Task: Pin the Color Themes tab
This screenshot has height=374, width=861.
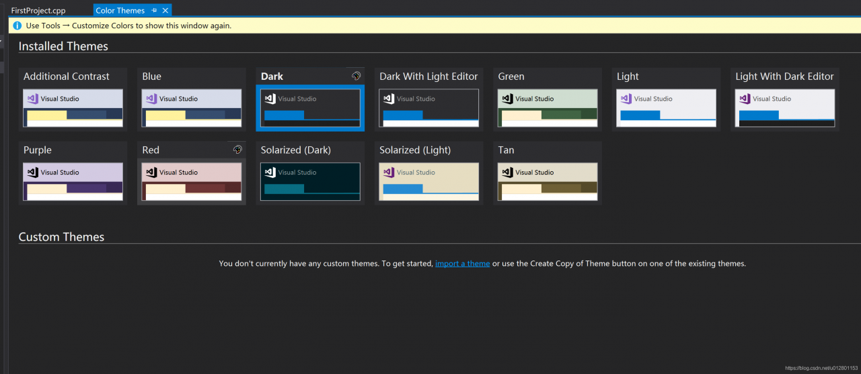Action: tap(154, 11)
